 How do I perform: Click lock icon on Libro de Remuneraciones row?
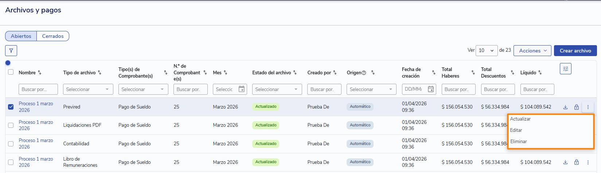click(x=577, y=162)
